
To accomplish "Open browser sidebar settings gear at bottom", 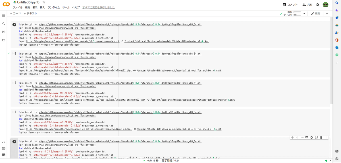I will (x=337, y=159).
